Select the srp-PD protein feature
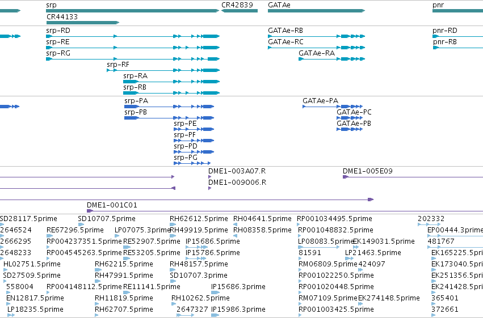 (x=194, y=152)
